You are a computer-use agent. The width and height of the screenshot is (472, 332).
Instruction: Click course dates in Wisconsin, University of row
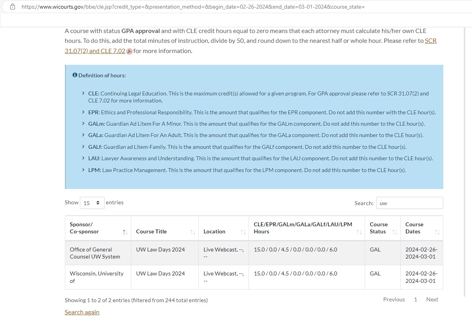tap(421, 277)
